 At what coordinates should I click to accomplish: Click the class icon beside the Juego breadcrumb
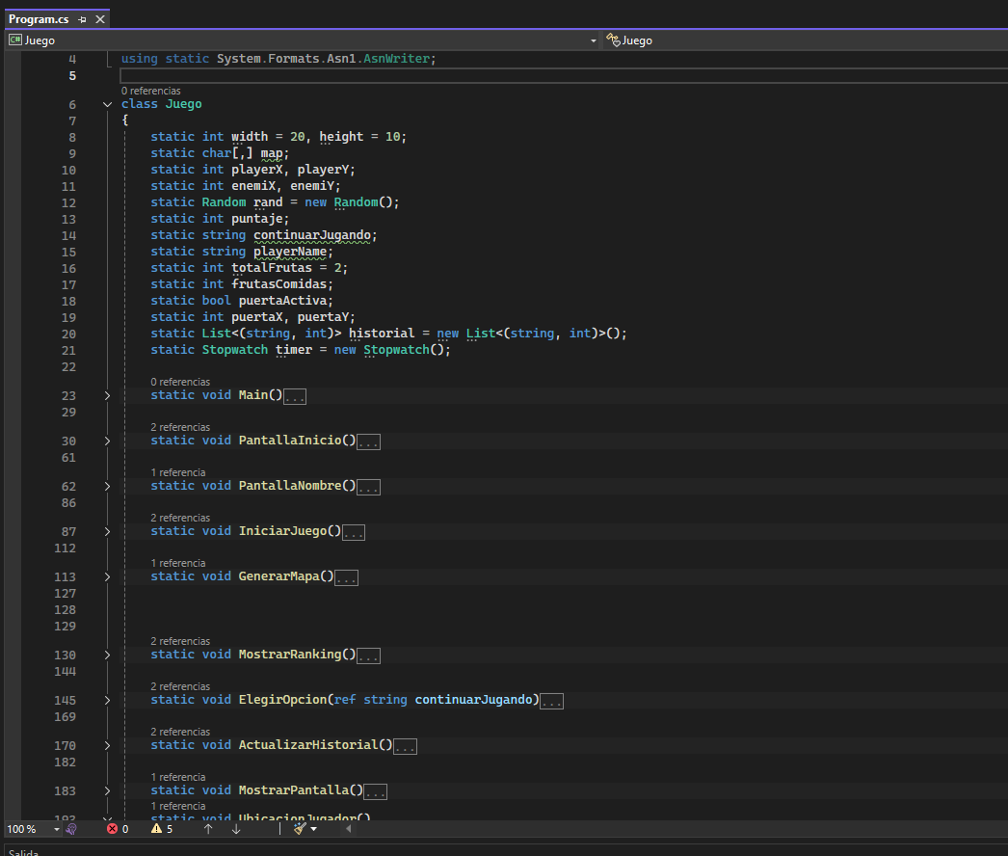pyautogui.click(x=13, y=40)
